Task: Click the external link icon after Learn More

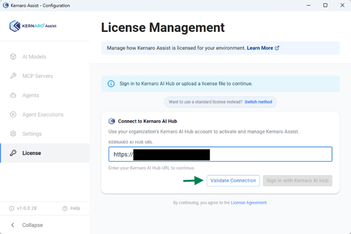Action: pyautogui.click(x=277, y=48)
